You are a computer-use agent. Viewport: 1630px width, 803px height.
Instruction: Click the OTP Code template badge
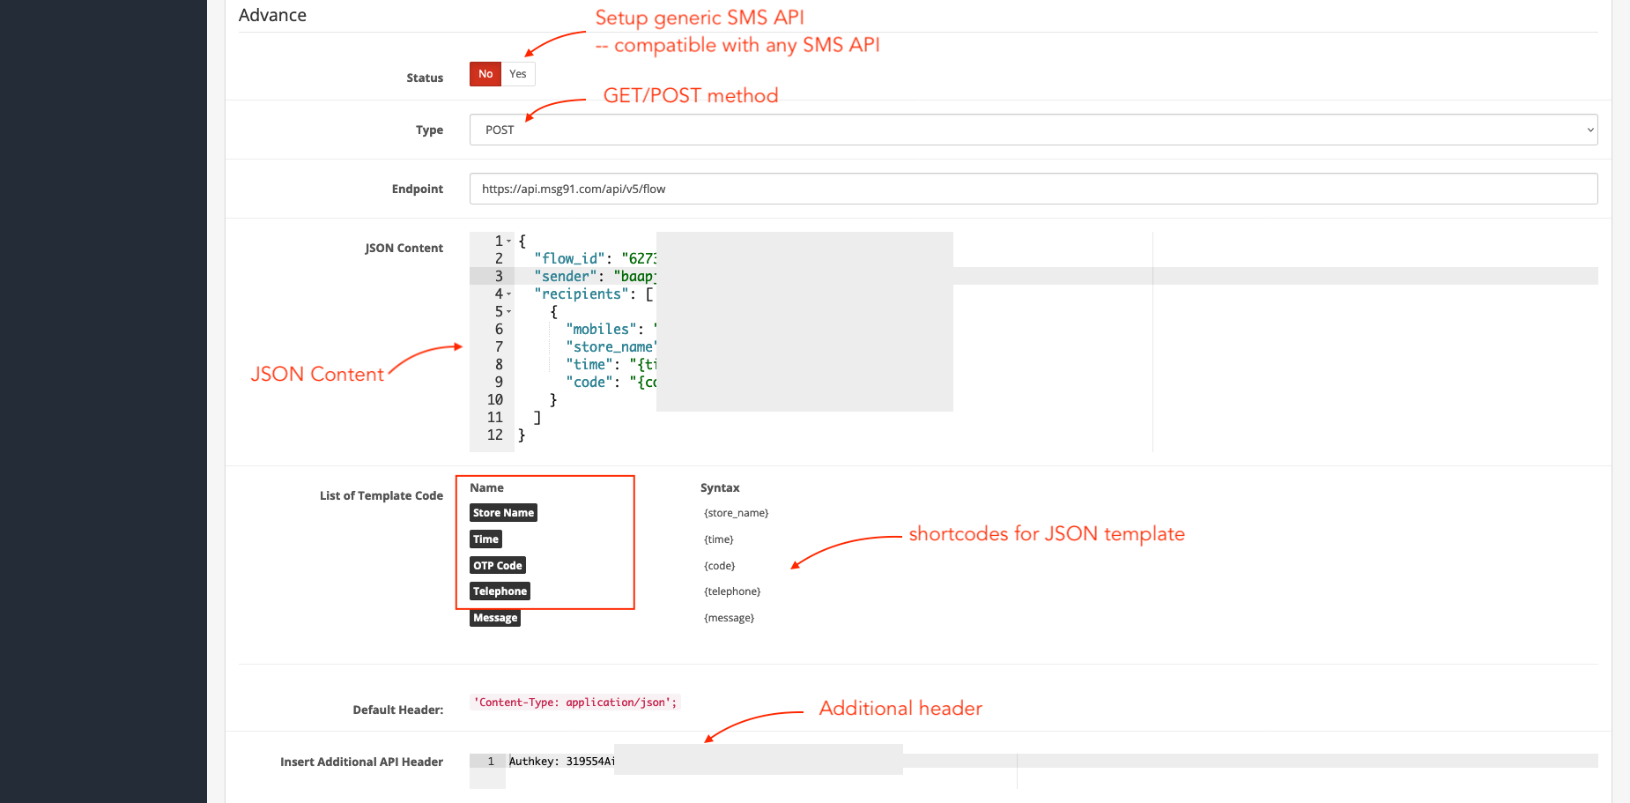coord(497,565)
